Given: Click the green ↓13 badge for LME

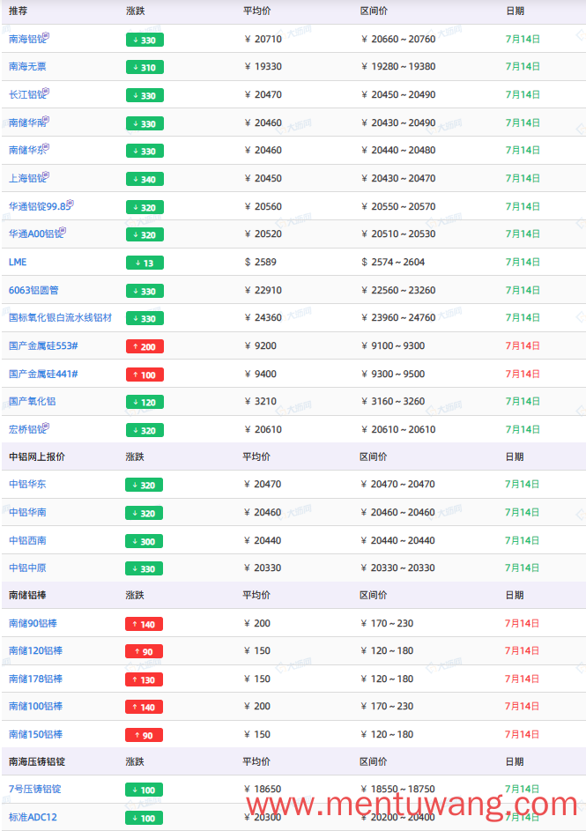Looking at the screenshot, I should coord(145,263).
